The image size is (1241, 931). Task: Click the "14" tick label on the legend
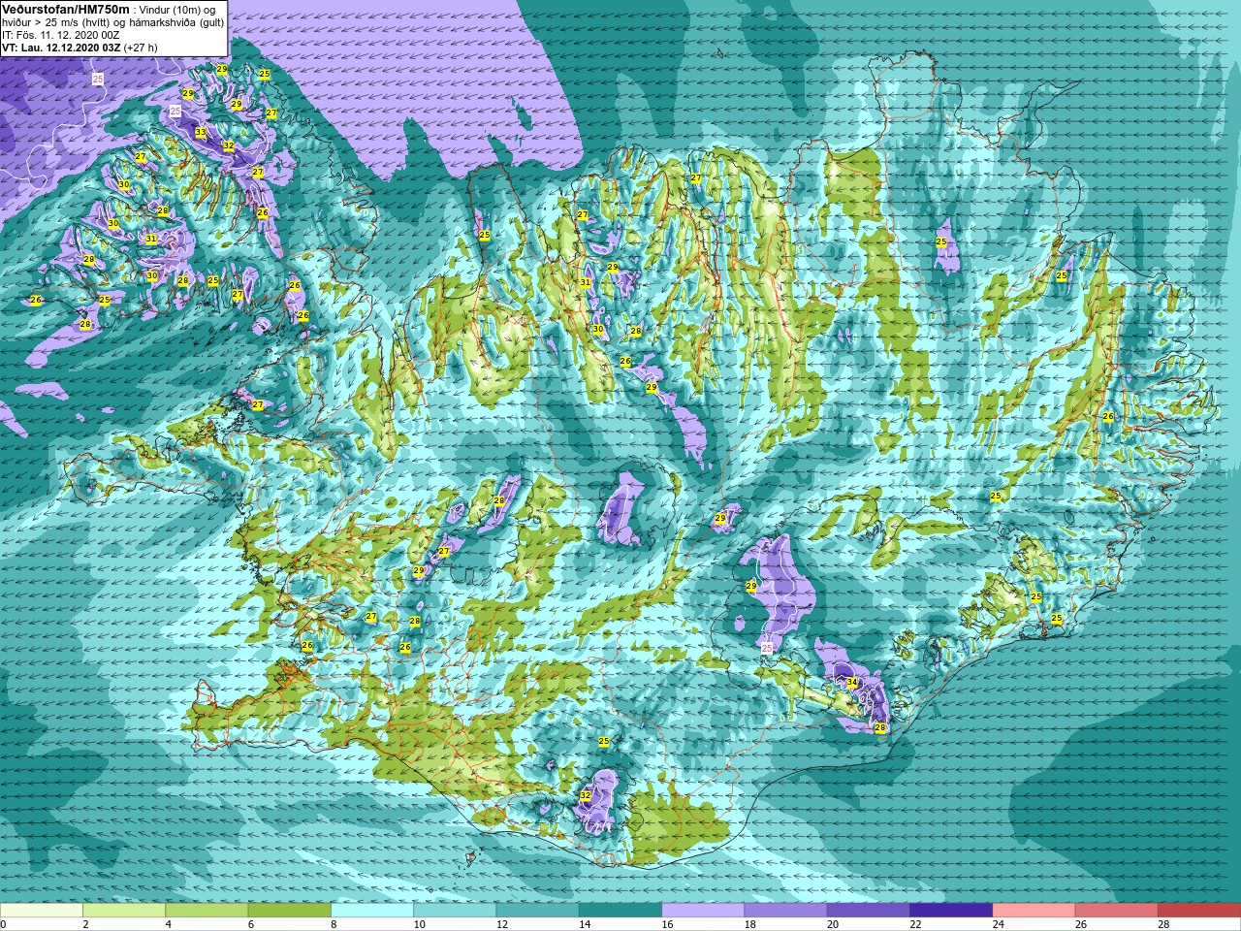click(x=585, y=924)
